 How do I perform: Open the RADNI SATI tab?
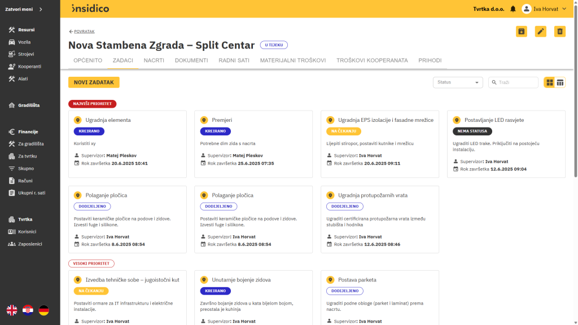click(x=234, y=60)
